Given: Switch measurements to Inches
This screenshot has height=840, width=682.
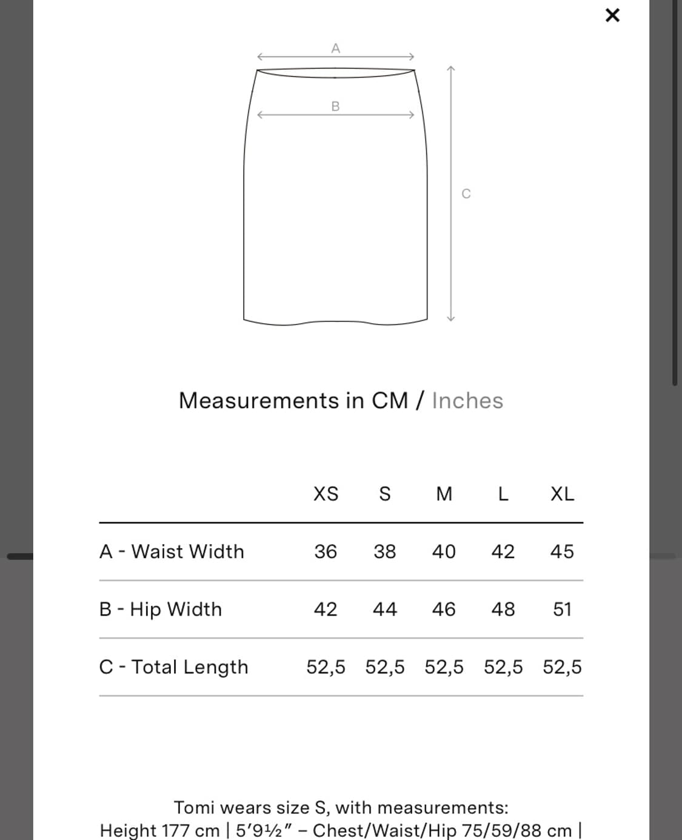Looking at the screenshot, I should (x=467, y=401).
